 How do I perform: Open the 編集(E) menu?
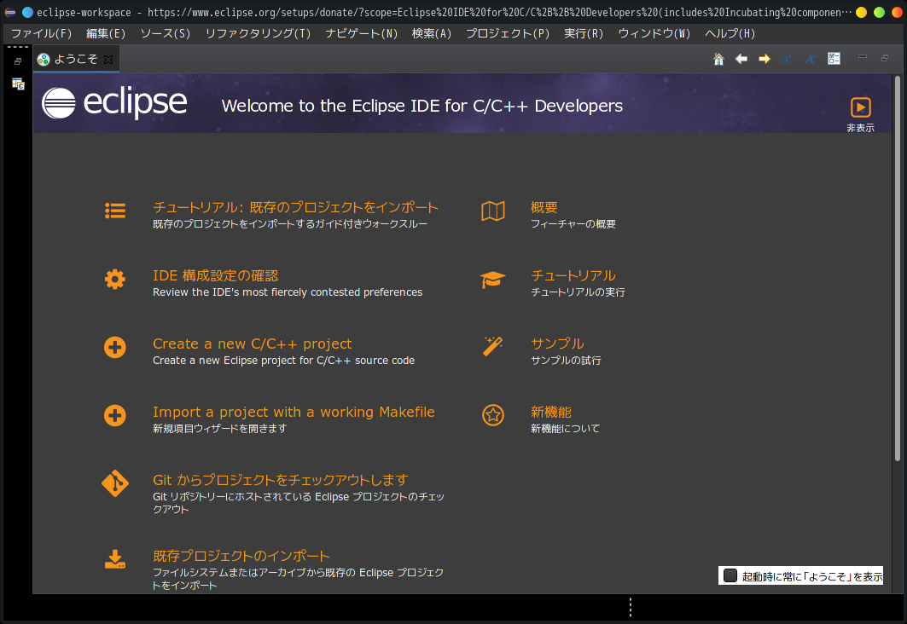click(x=106, y=33)
